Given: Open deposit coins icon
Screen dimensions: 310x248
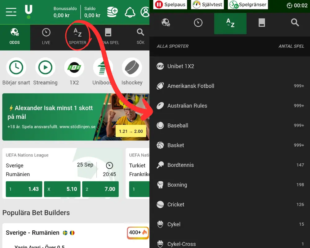Looking at the screenshot, I should point(112,12).
